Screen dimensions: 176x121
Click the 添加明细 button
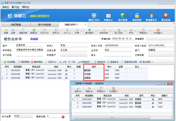point(9,62)
